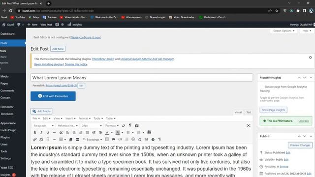Expand the bullet list style arrow
Screen dimensions: 315x177
tap(133, 133)
